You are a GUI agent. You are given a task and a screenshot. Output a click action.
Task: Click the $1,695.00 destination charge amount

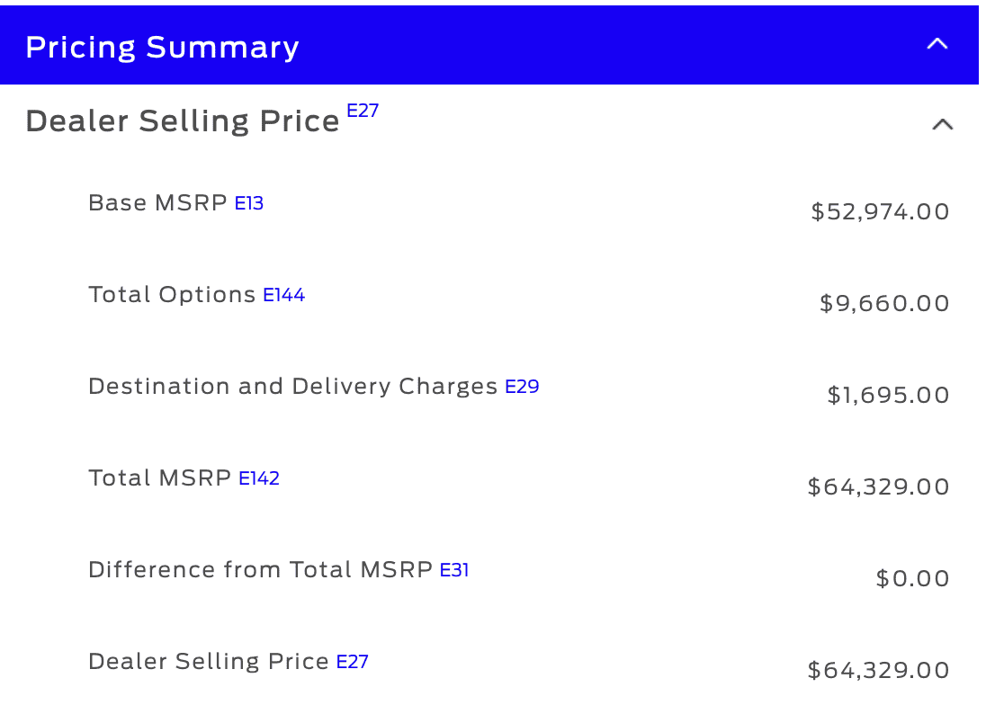(x=888, y=396)
